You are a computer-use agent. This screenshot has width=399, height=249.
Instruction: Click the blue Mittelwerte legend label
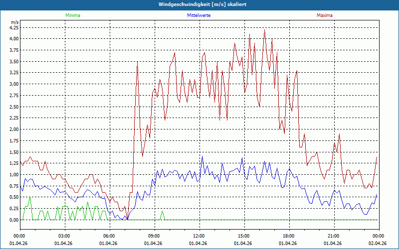tap(199, 15)
